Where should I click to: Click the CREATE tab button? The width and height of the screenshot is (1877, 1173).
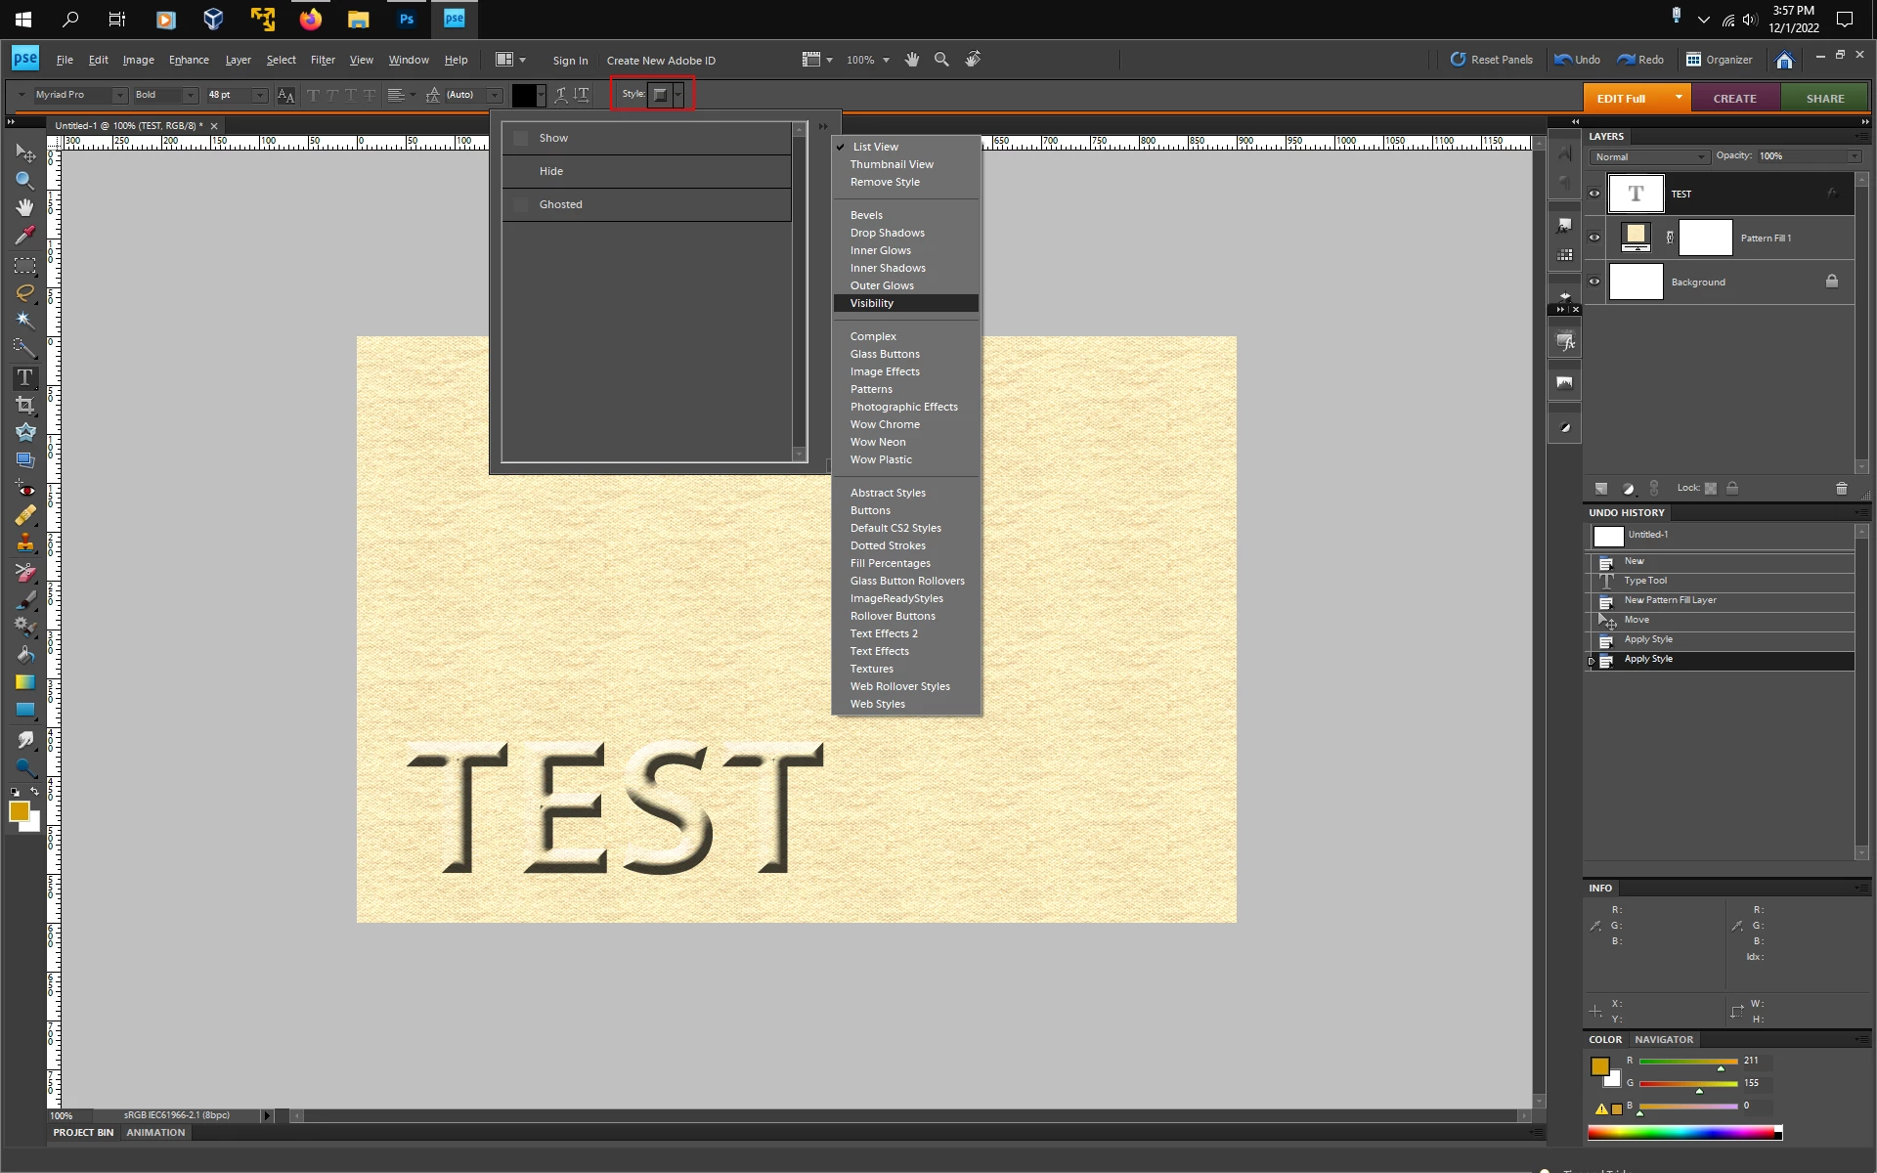[1734, 98]
